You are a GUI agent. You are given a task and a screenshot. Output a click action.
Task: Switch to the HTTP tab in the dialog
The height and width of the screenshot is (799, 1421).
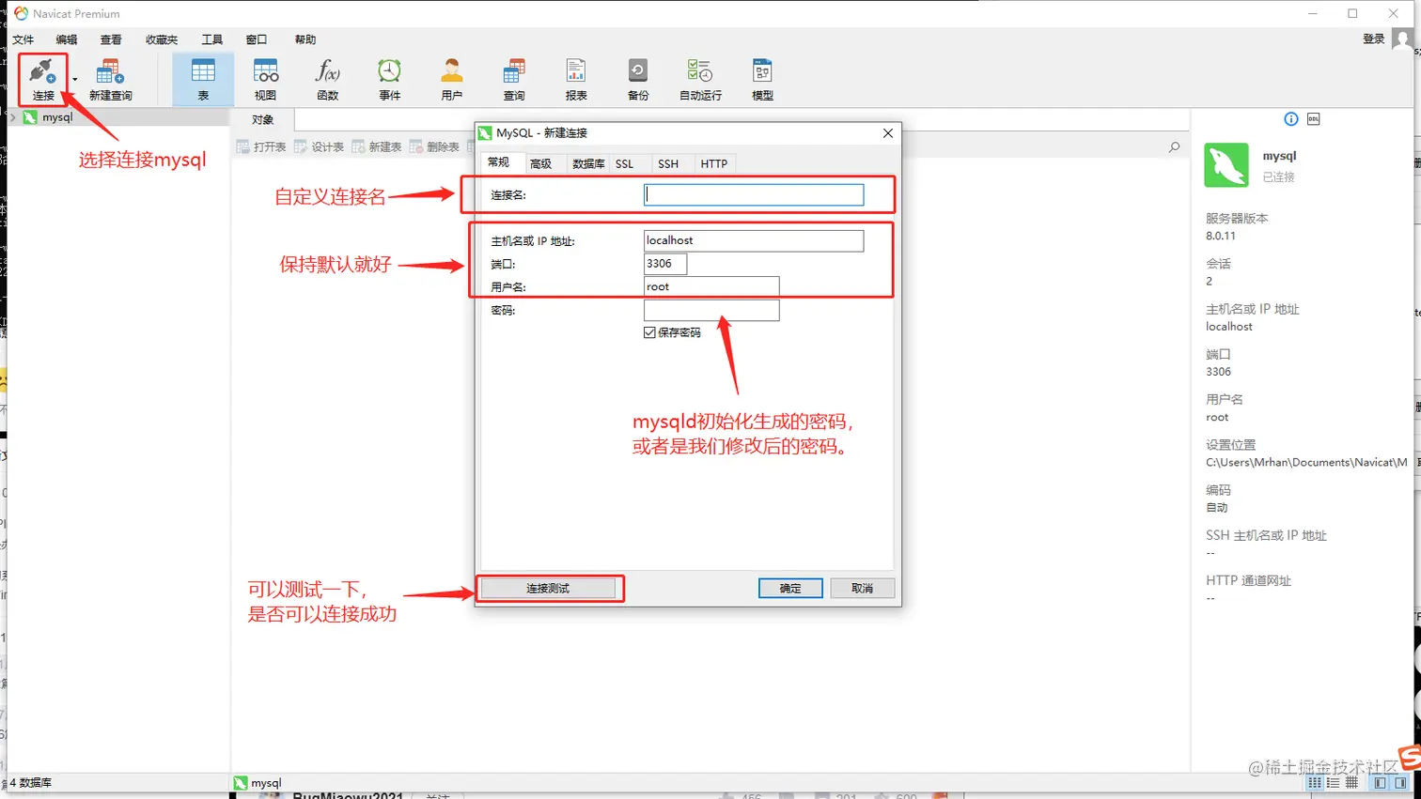714,163
